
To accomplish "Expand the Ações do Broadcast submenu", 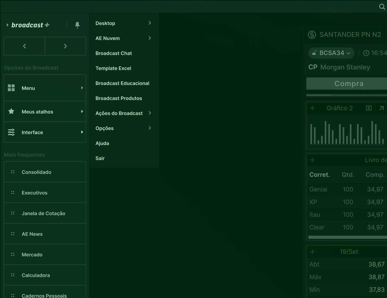I will click(x=150, y=113).
